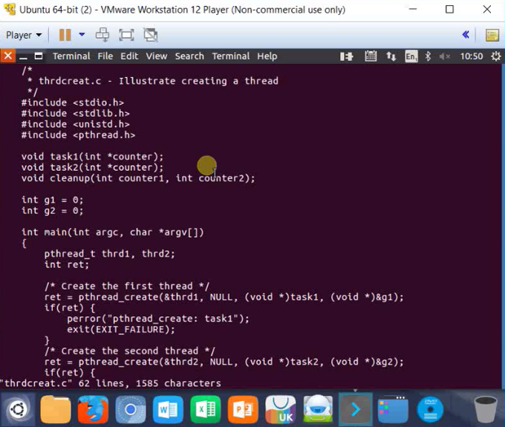Open the workspace switcher in dock
The image size is (505, 427).
pos(393,409)
